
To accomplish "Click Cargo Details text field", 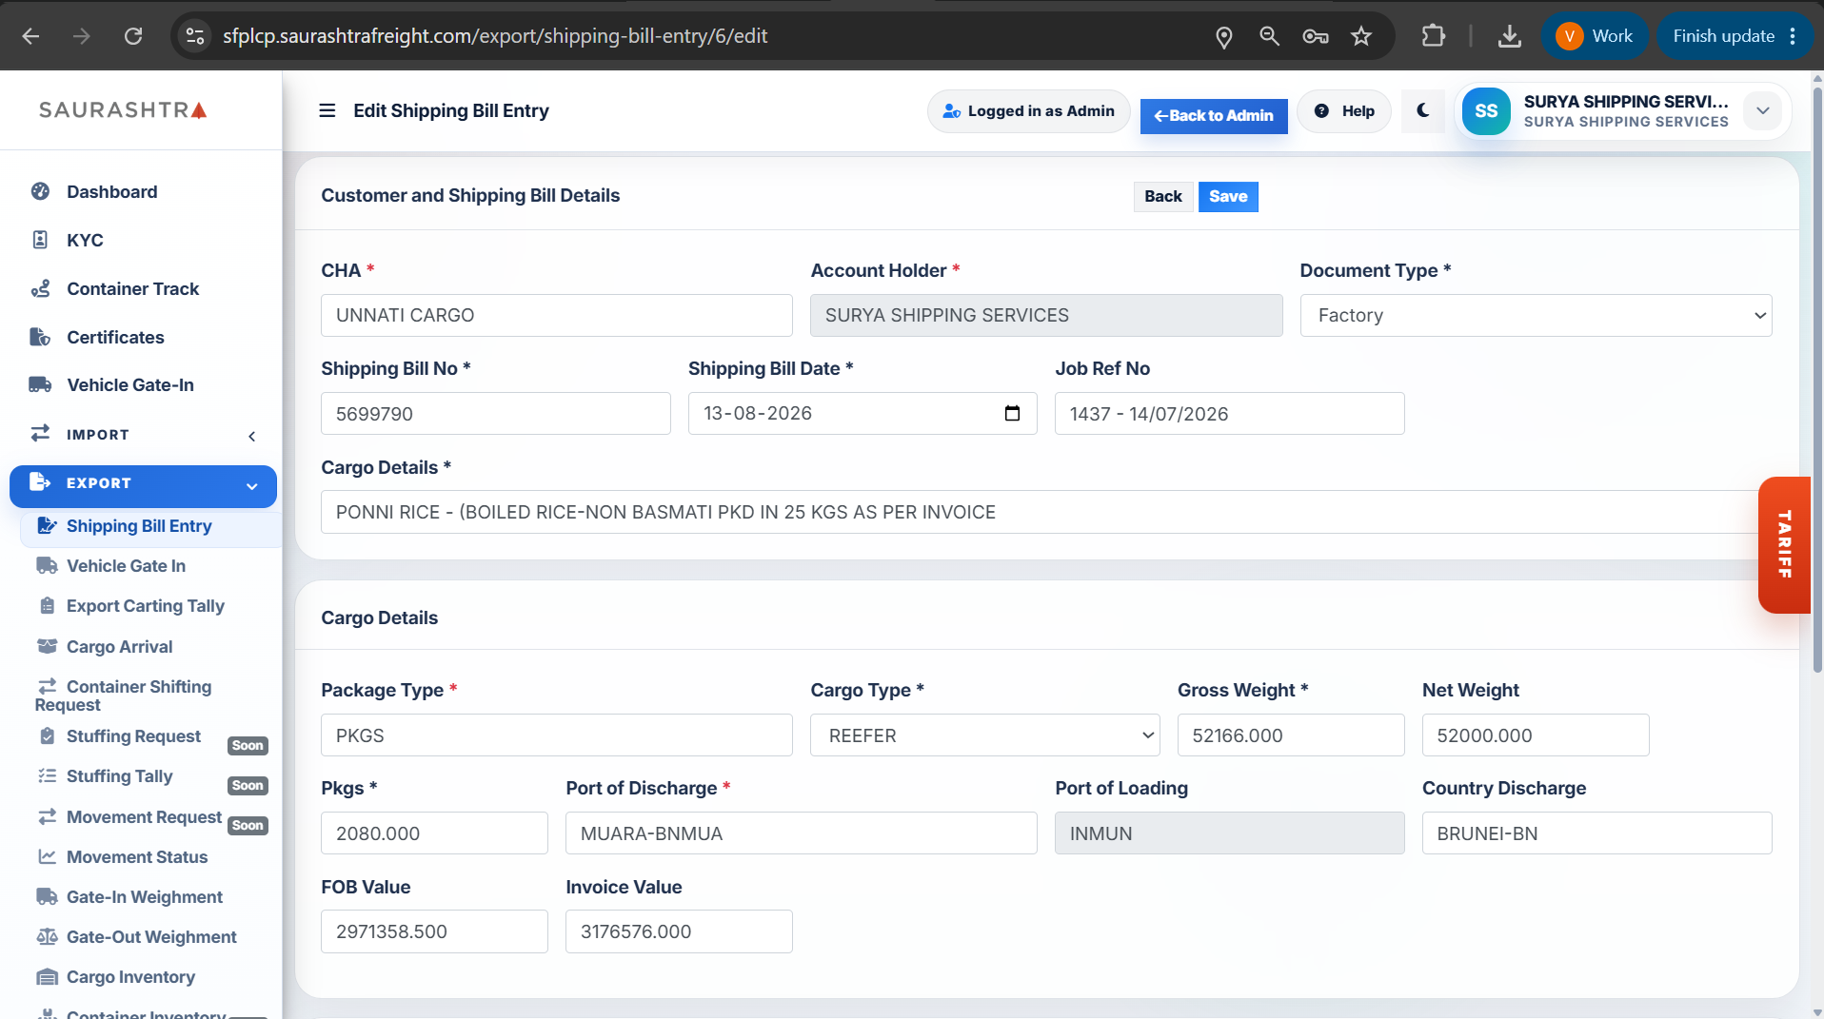I will point(1046,512).
